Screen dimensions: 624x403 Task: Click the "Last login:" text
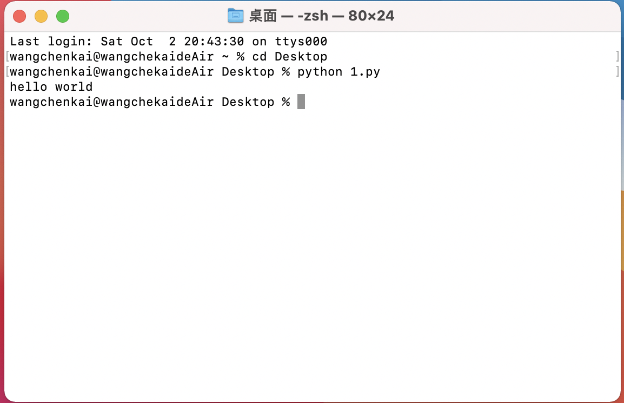coord(51,42)
